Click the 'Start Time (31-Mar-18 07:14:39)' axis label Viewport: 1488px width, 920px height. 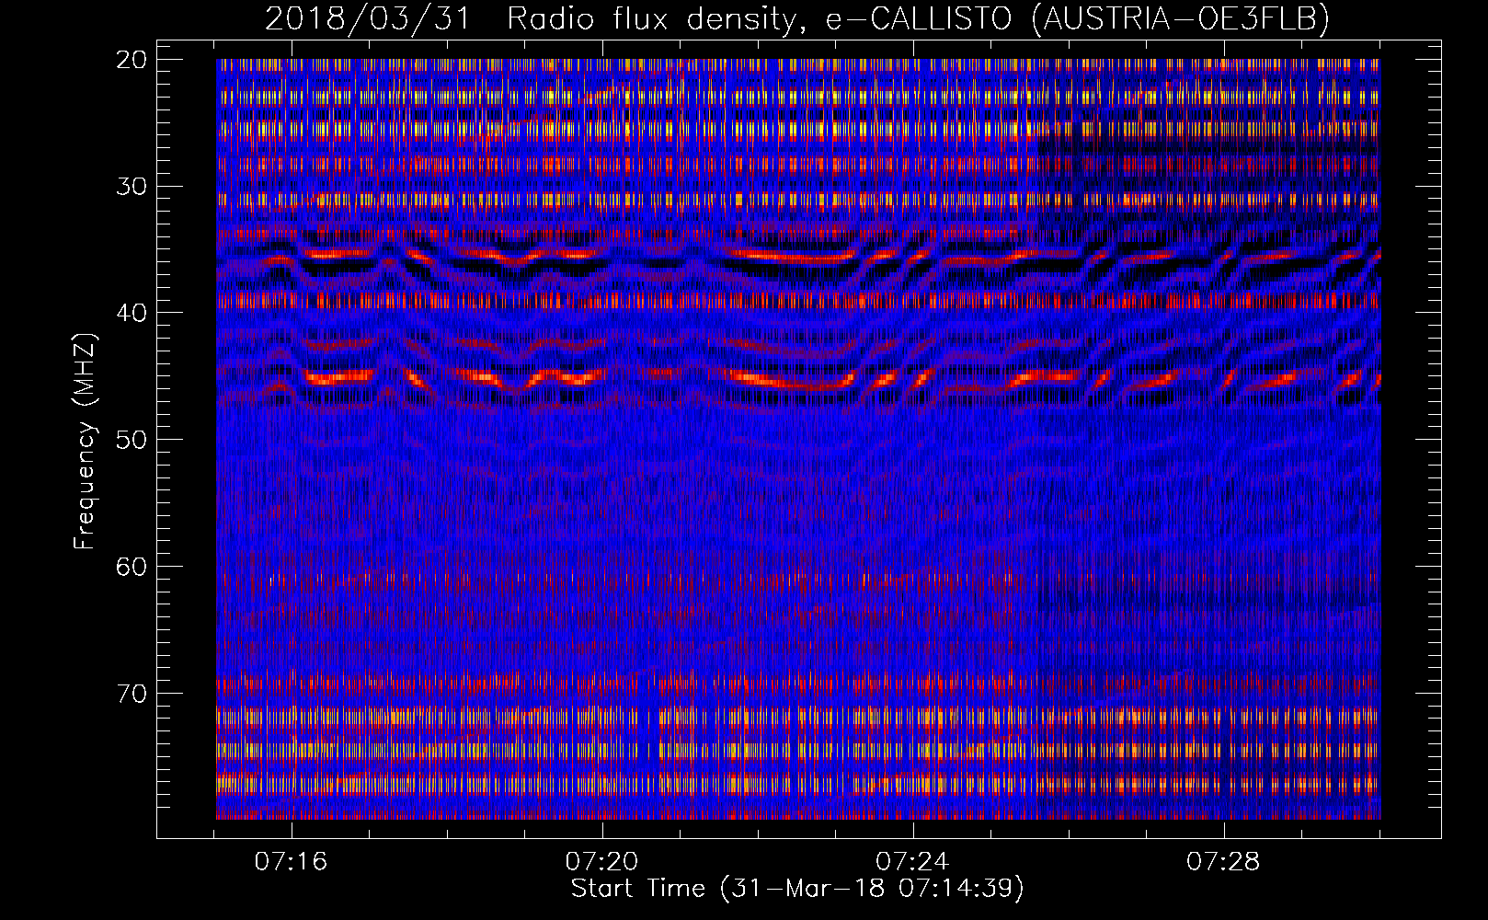[x=797, y=889]
